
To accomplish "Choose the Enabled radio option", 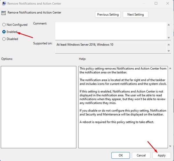I will (4, 32).
